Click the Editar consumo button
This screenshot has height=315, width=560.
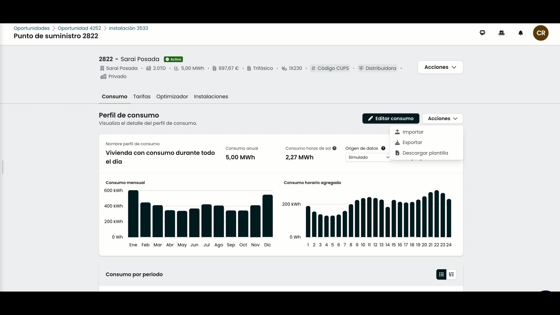391,118
